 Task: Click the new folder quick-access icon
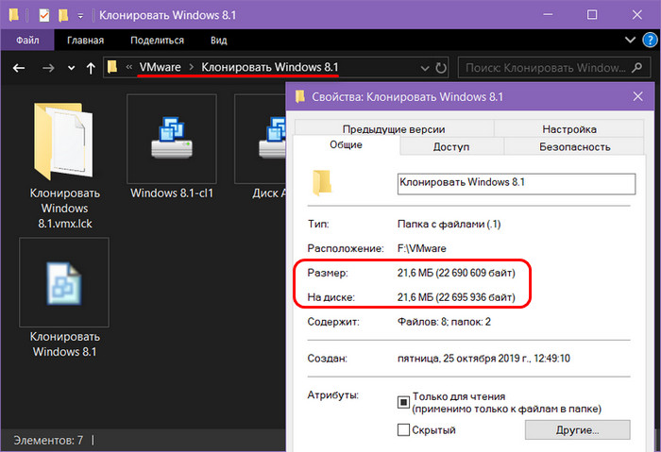63,16
